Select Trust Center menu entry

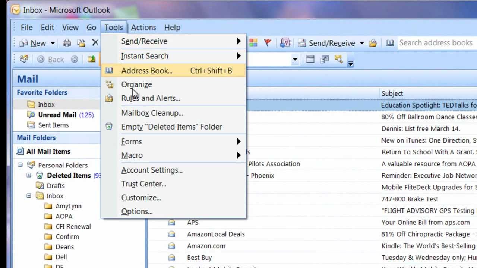pyautogui.click(x=174, y=184)
